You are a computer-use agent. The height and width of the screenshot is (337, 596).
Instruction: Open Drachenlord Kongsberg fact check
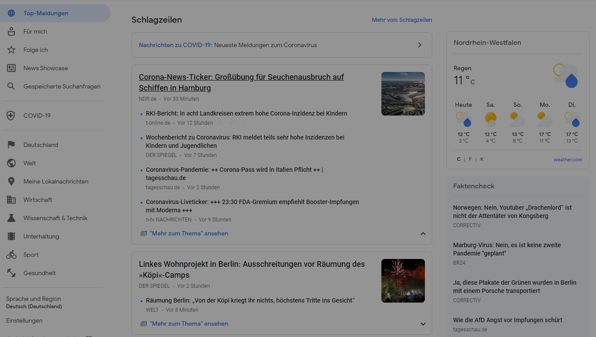512,212
